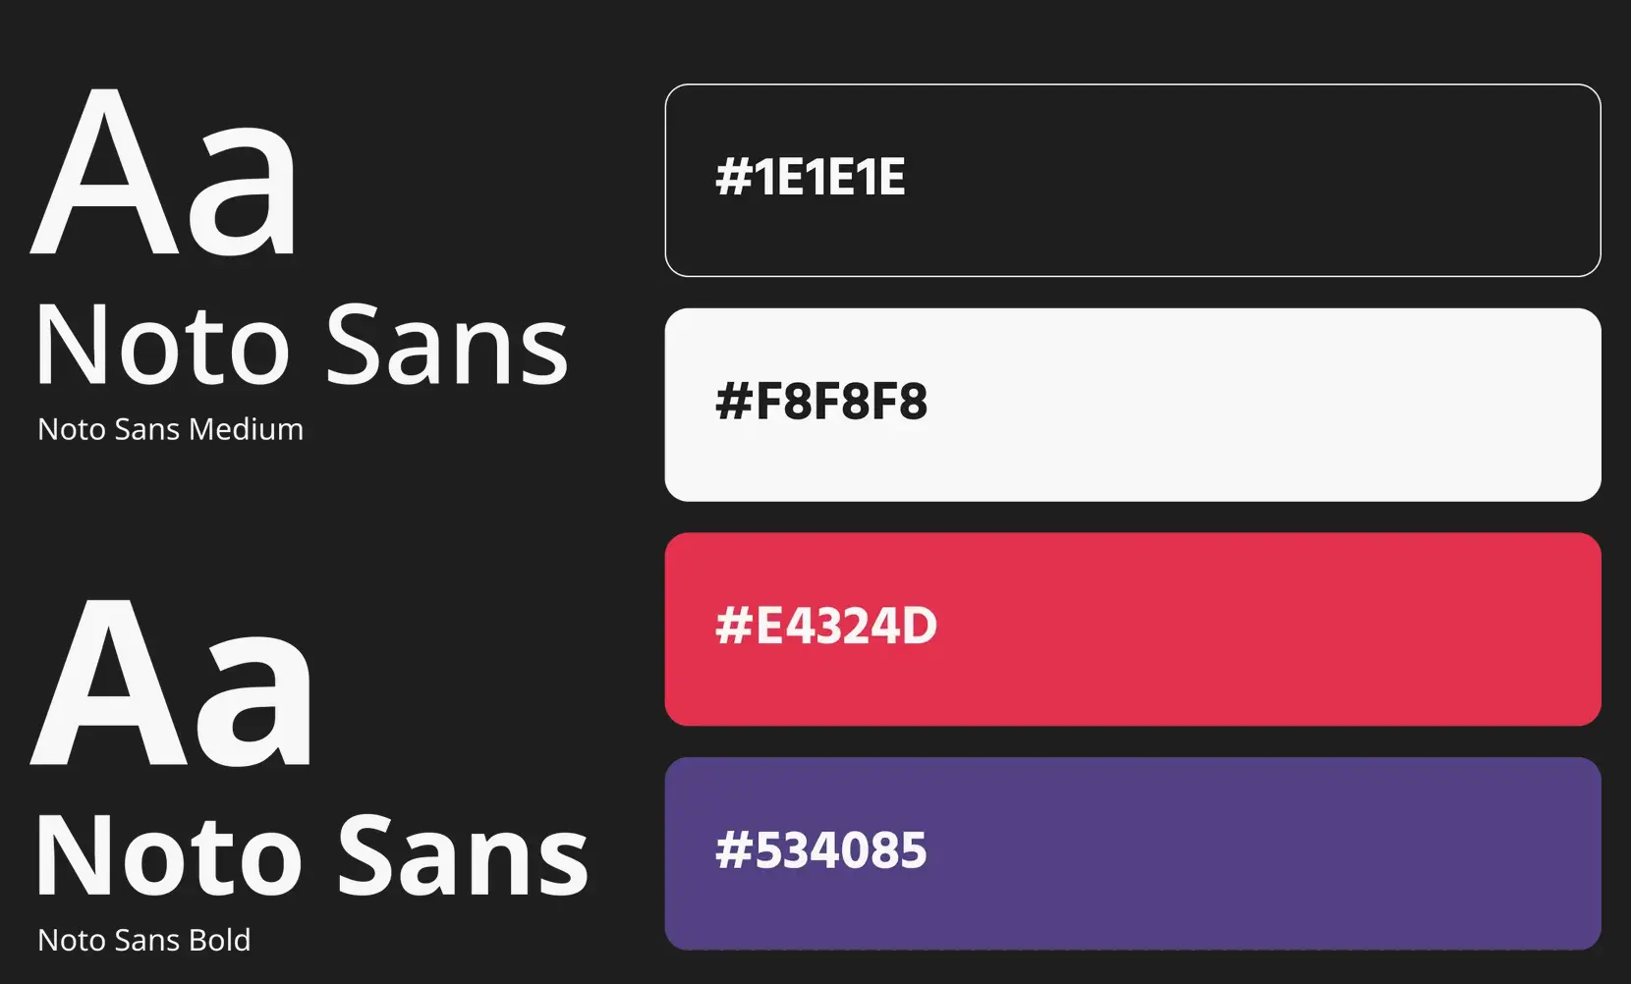Pick the red #E4324D color swatch
The width and height of the screenshot is (1631, 984).
click(1133, 629)
